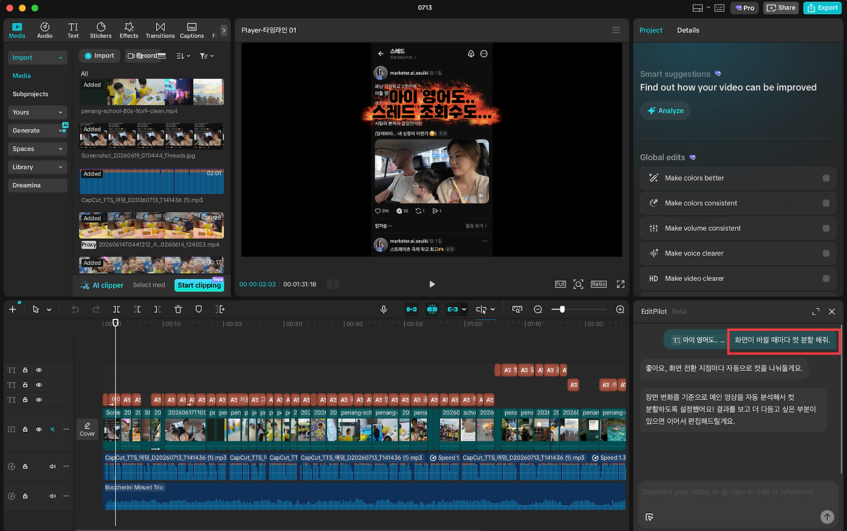Click the Start clipping button
Image resolution: width=847 pixels, height=531 pixels.
tap(199, 285)
